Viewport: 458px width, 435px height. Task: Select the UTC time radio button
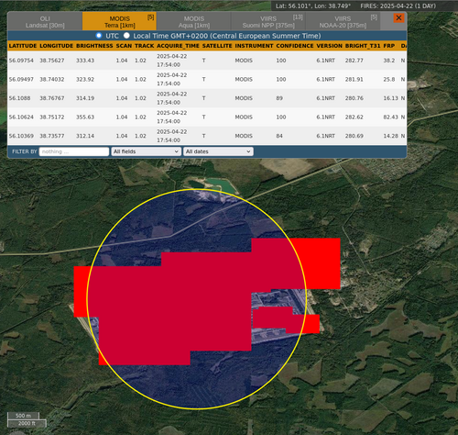pos(99,36)
